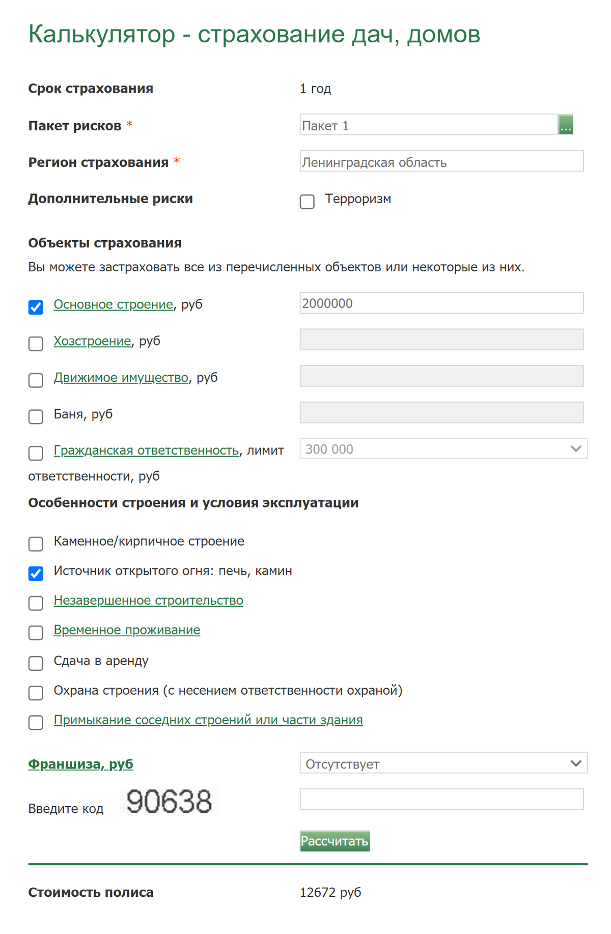Check the Хозстроение object
Image resolution: width=611 pixels, height=934 pixels.
35,344
